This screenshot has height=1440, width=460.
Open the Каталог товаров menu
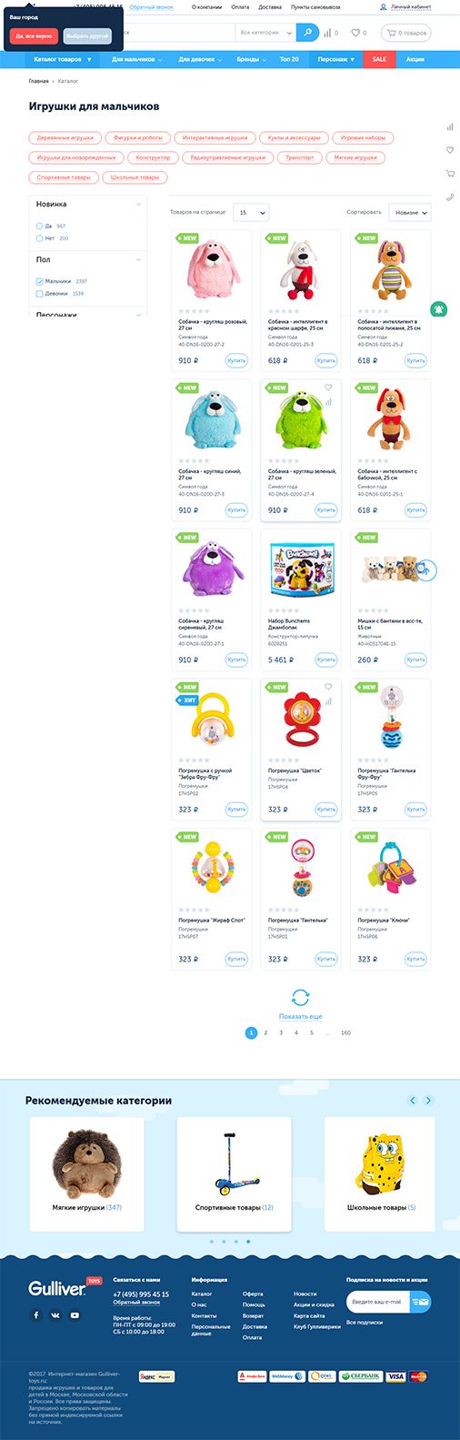[x=63, y=59]
